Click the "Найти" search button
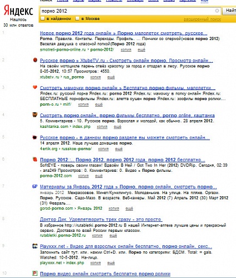 pos(229,11)
